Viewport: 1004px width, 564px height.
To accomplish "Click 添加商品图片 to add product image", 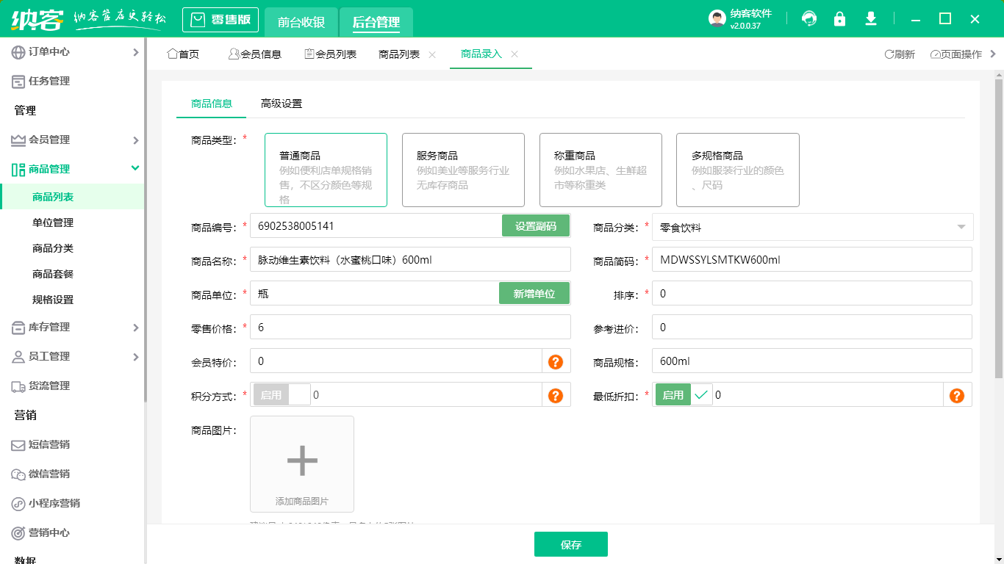I will (301, 464).
